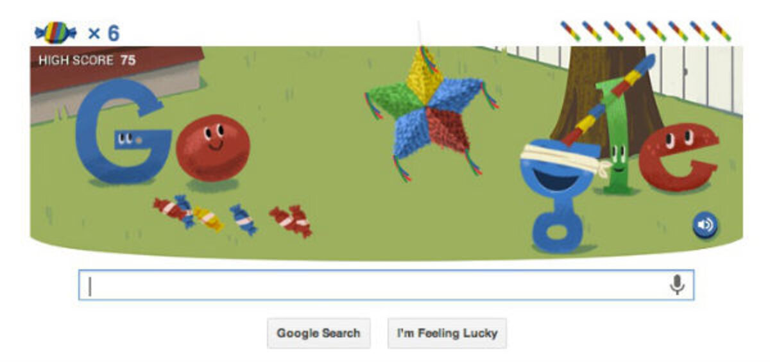Click the Google Search button
This screenshot has height=363, width=770.
pyautogui.click(x=319, y=333)
